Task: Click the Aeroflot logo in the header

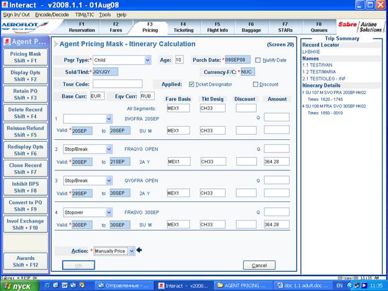Action: [x=25, y=27]
